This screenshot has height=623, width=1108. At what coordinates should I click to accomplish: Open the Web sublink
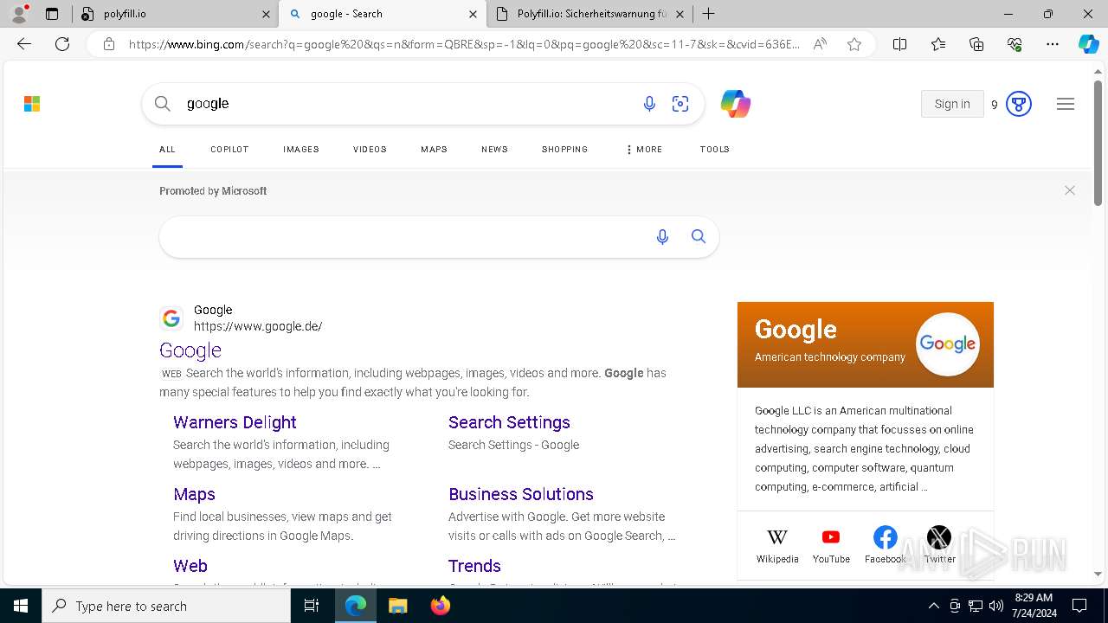190,566
